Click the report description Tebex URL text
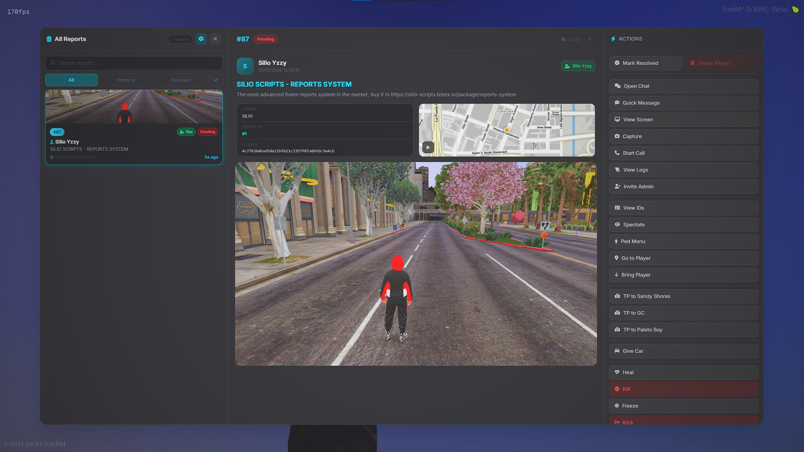 pyautogui.click(x=453, y=95)
